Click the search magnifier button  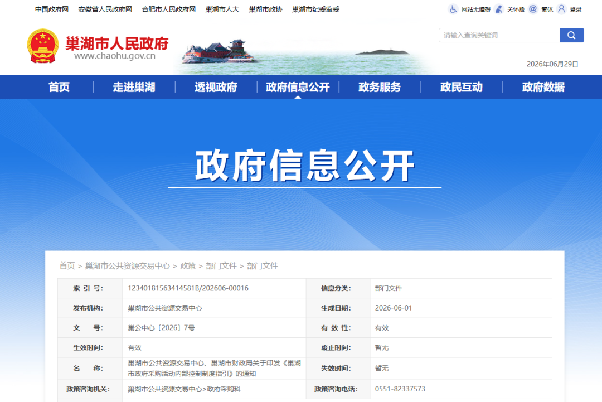[x=572, y=35]
